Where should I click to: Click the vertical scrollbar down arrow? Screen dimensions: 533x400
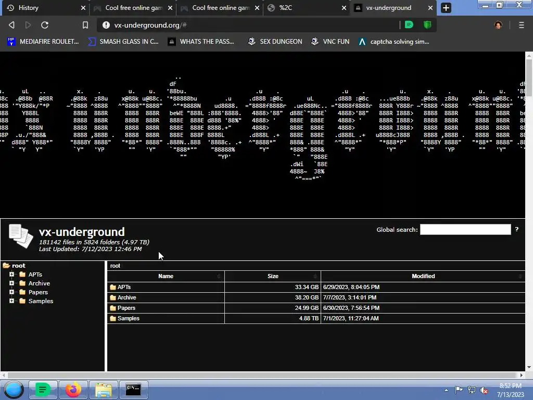pos(529,367)
